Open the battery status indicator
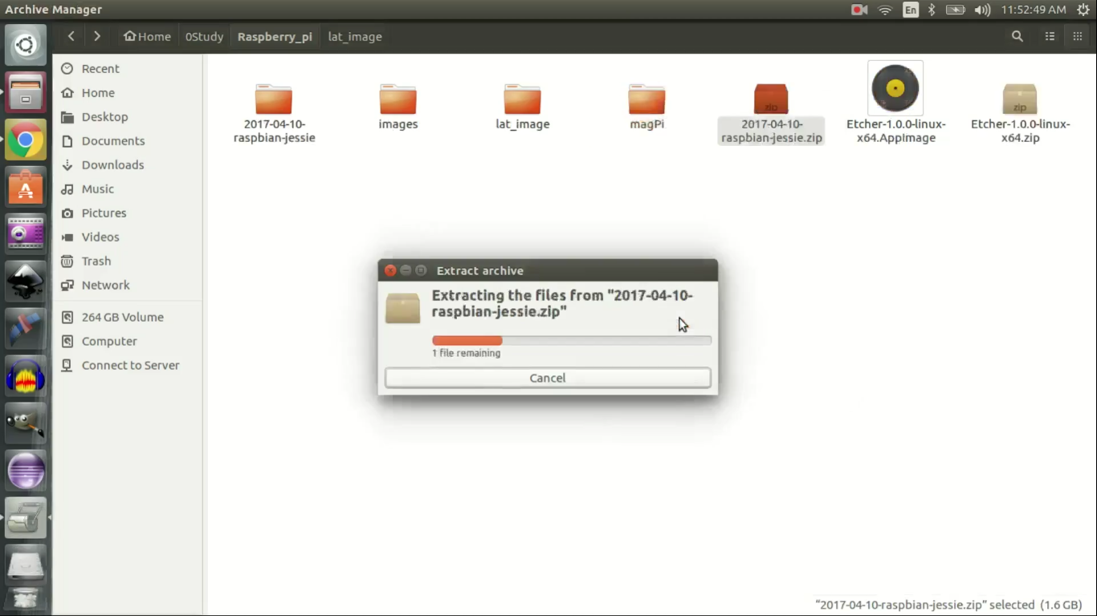 click(x=955, y=10)
